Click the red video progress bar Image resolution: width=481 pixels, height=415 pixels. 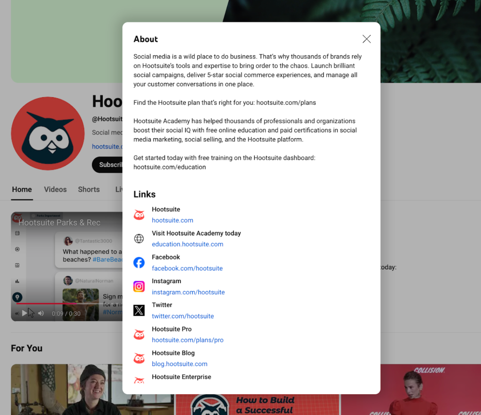(x=47, y=303)
